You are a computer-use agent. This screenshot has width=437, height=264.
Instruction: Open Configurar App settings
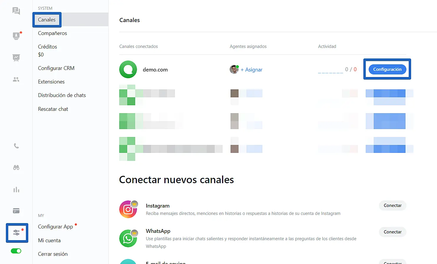(55, 227)
